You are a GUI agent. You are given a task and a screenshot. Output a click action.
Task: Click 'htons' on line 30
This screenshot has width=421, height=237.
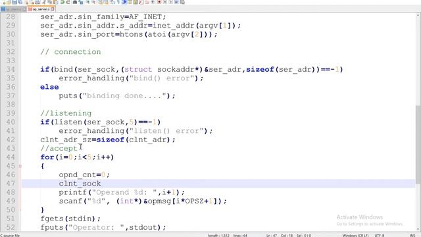coord(132,34)
